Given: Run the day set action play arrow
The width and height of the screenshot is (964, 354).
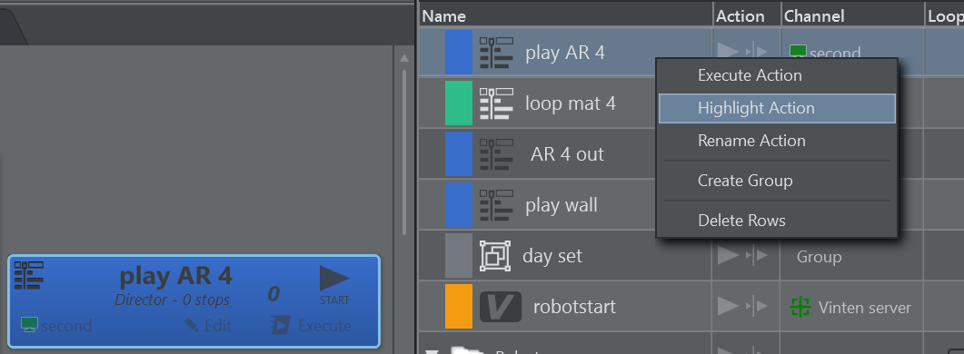Looking at the screenshot, I should pos(728,256).
